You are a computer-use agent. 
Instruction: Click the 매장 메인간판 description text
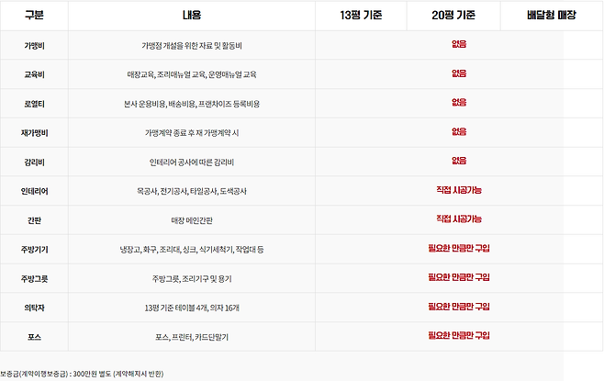[x=192, y=220]
